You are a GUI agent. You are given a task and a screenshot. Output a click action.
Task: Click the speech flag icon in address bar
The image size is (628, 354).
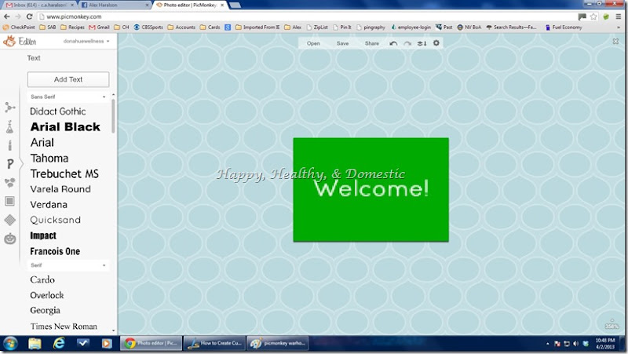click(582, 16)
